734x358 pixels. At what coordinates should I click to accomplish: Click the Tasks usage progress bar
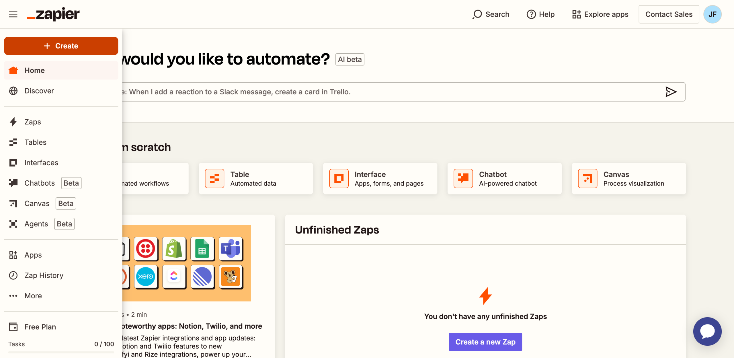[x=61, y=352]
